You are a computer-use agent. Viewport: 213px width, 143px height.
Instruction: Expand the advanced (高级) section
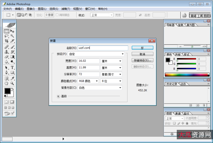pyautogui.click(x=58, y=96)
